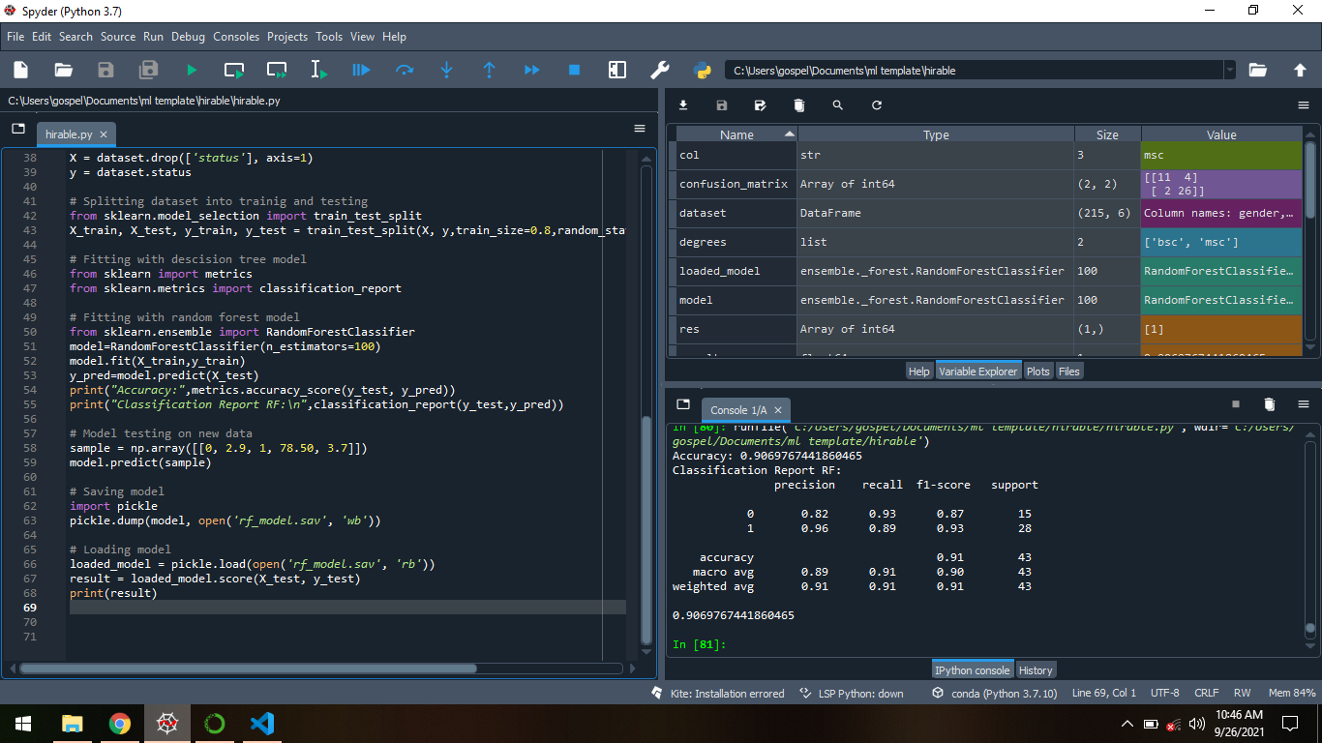The width and height of the screenshot is (1322, 743).
Task: Click the Remove all variables trash icon
Action: coord(798,105)
